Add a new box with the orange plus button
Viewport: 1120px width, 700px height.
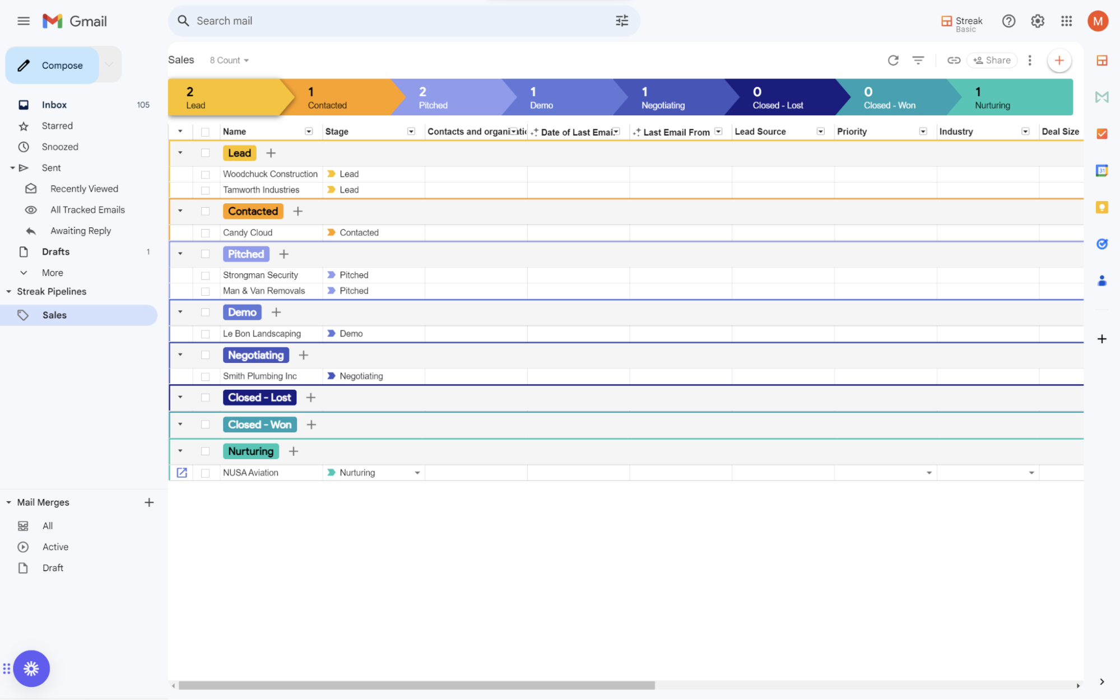[x=1058, y=60]
